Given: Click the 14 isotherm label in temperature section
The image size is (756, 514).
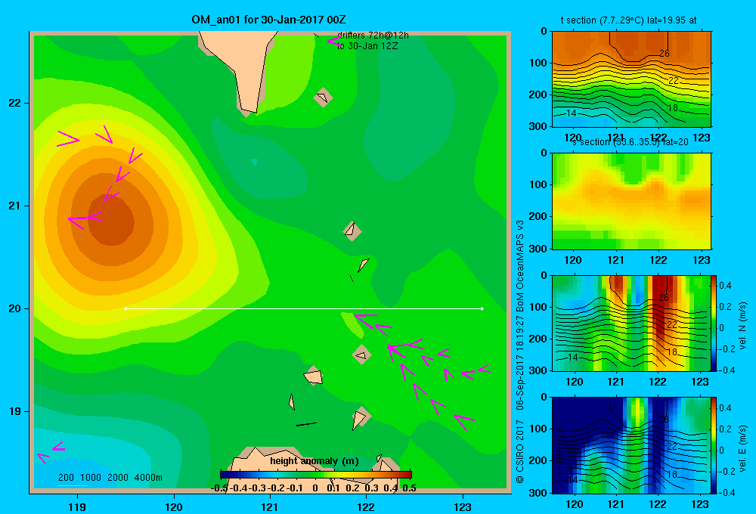Looking at the screenshot, I should [x=572, y=113].
